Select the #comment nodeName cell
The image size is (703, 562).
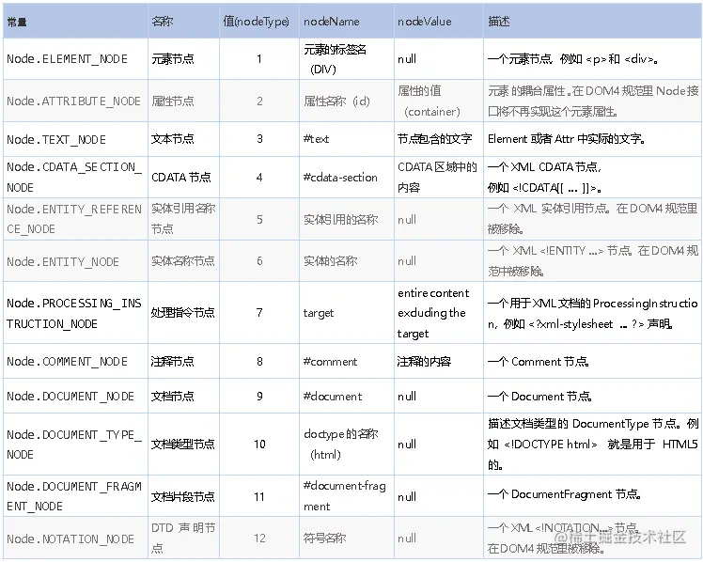click(347, 361)
